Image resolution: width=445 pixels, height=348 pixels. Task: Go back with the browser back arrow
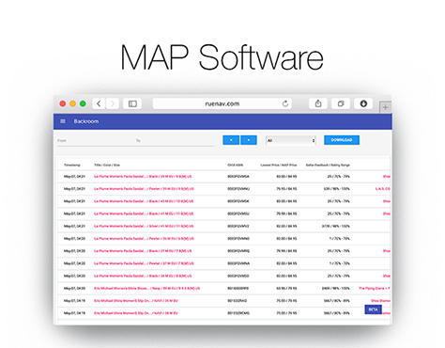[99, 103]
